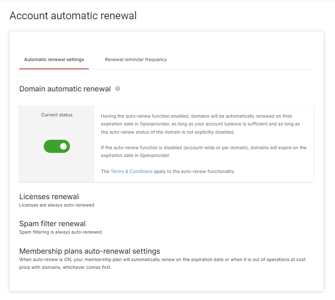This screenshot has width=335, height=300.
Task: Open the help icon beside Domain automatic renewal
Action: 118,89
